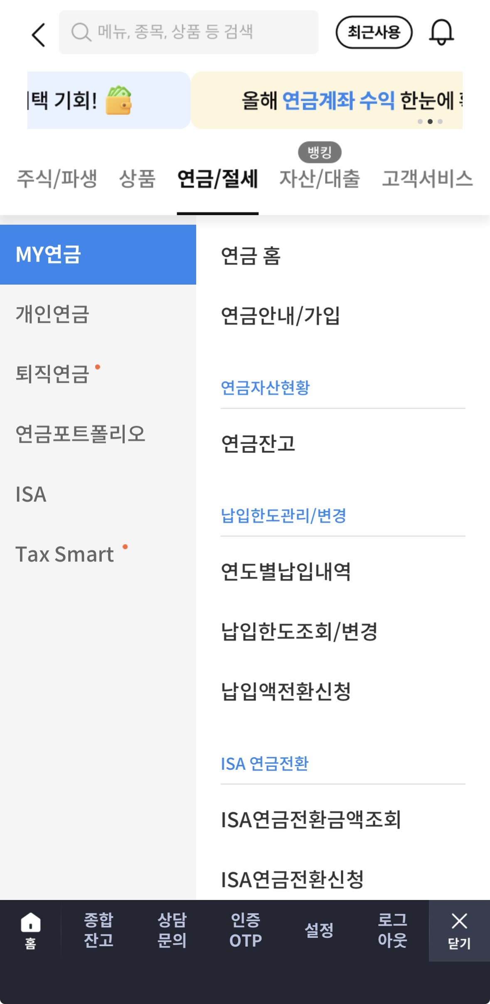Screen dimensions: 490x1004
Task: Open the 연금계좌 수익 banner
Action: 327,100
